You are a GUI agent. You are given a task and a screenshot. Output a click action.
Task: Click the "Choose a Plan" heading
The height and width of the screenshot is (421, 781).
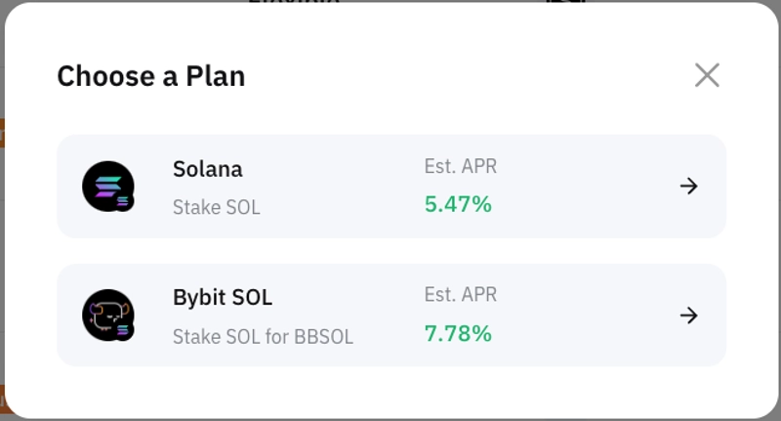point(151,76)
